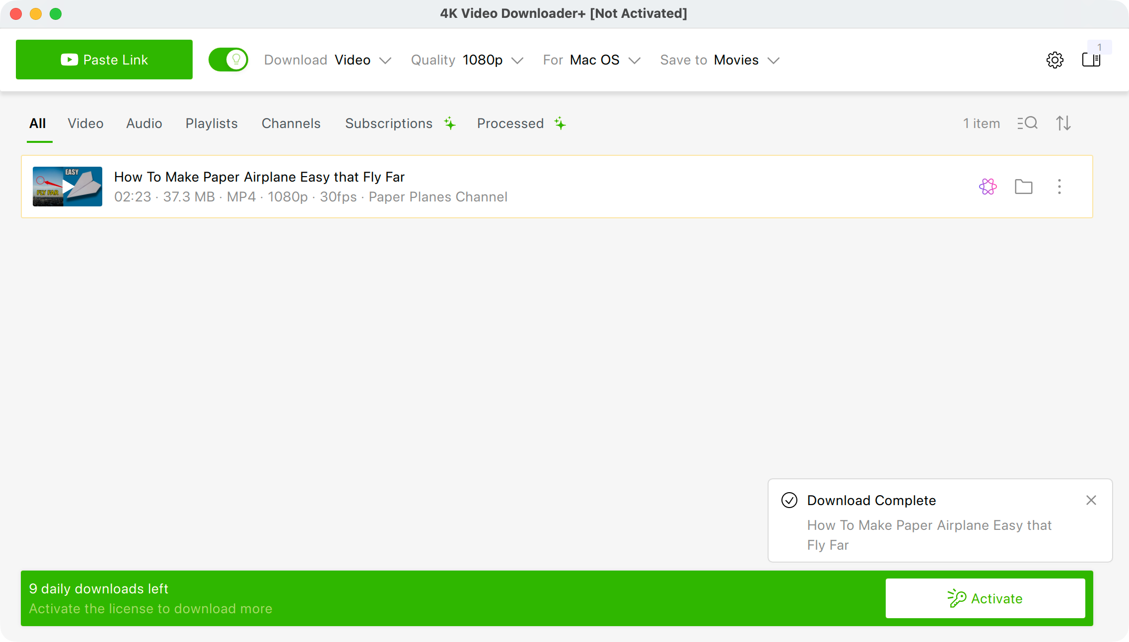
Task: Switch to the Playlists tab
Action: click(212, 123)
